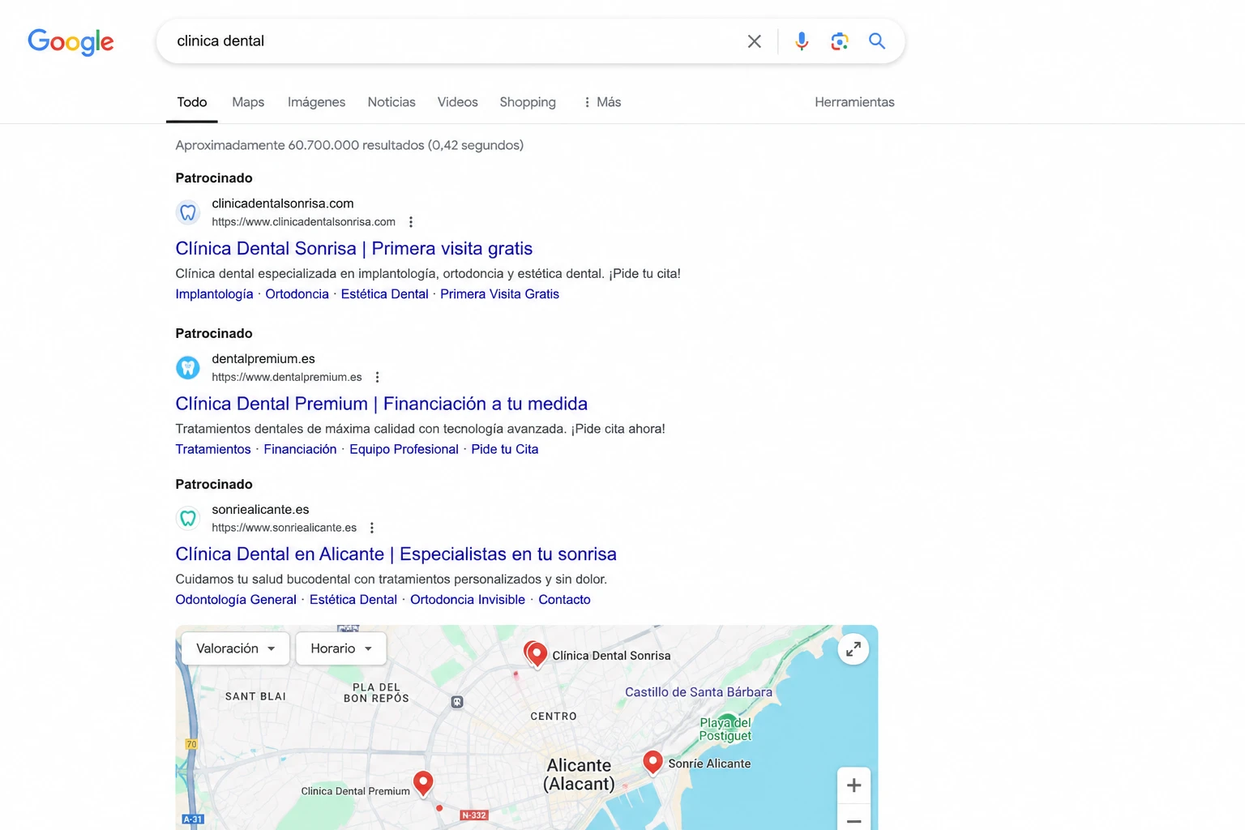Click the transit station icon on map
The width and height of the screenshot is (1245, 830).
tap(457, 702)
